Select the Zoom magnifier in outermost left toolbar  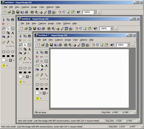[x=4, y=28]
